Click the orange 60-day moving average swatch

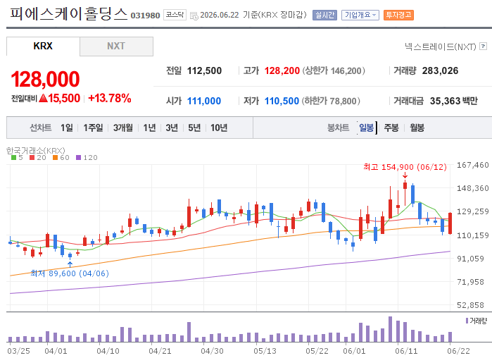point(55,158)
